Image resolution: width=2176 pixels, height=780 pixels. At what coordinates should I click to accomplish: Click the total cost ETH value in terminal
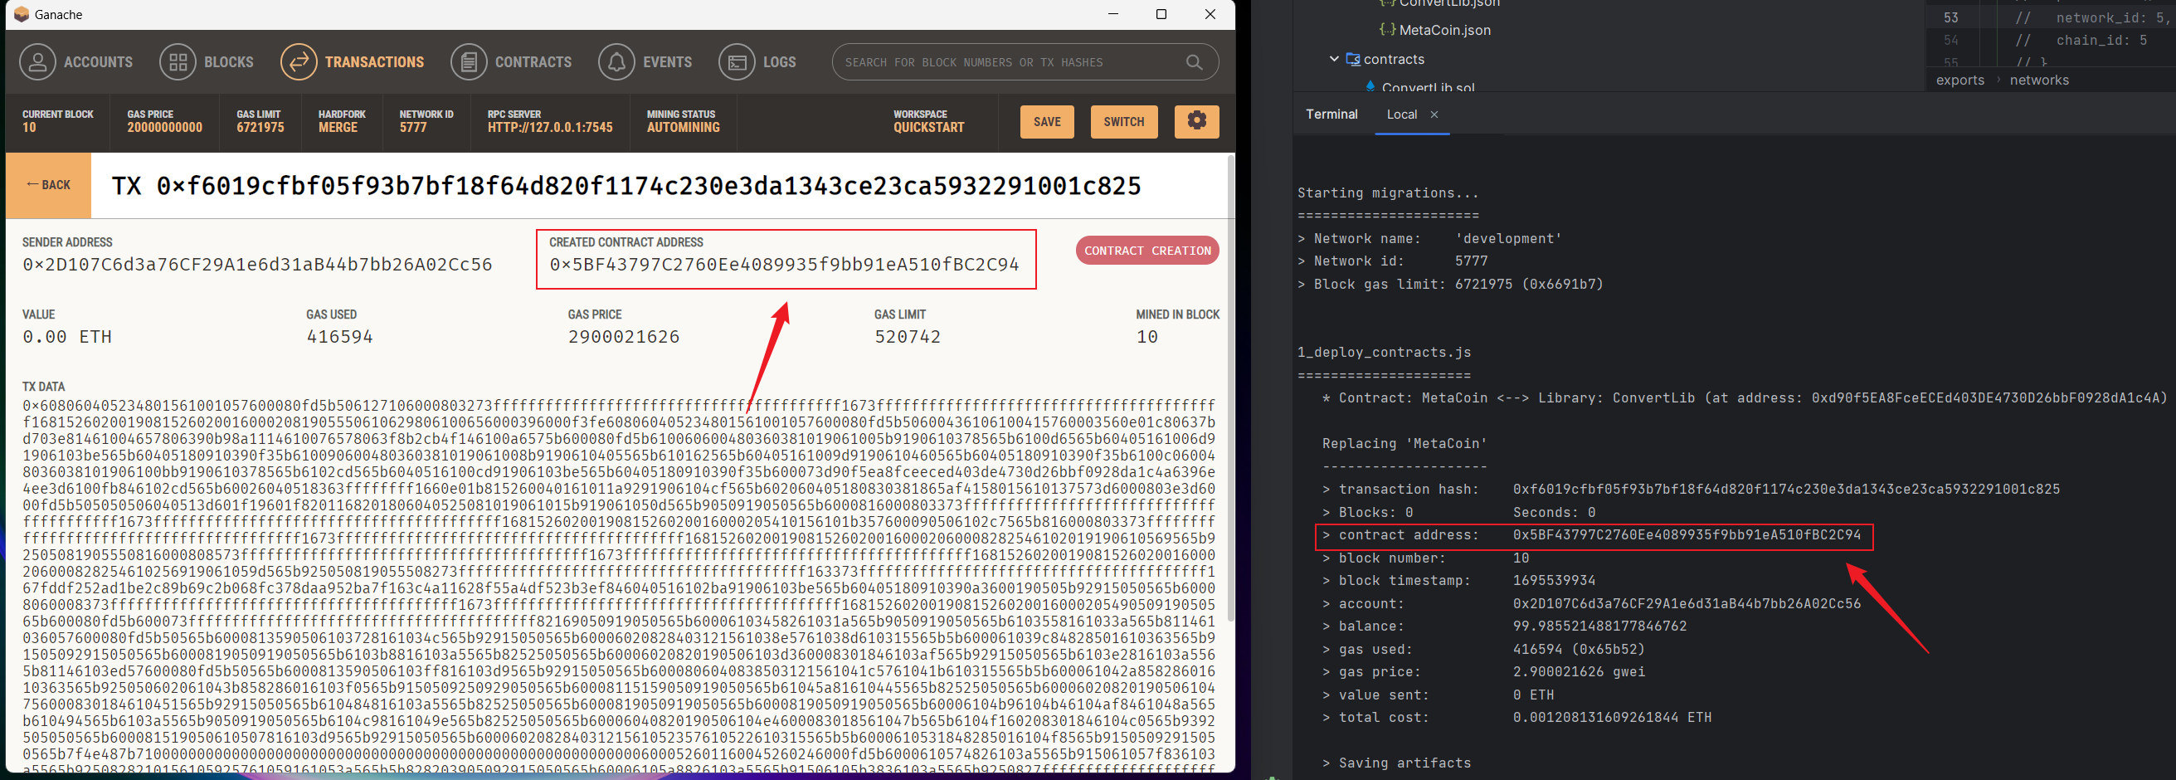(1612, 718)
